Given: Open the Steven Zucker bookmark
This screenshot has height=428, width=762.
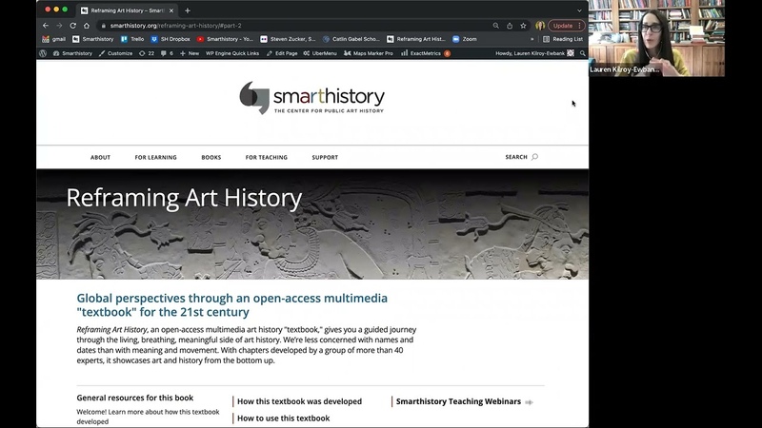Looking at the screenshot, I should (x=288, y=39).
